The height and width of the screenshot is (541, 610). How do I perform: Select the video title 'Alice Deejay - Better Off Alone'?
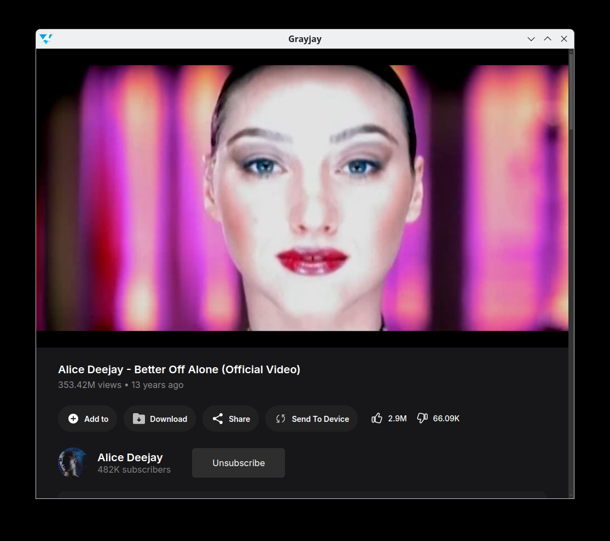179,369
